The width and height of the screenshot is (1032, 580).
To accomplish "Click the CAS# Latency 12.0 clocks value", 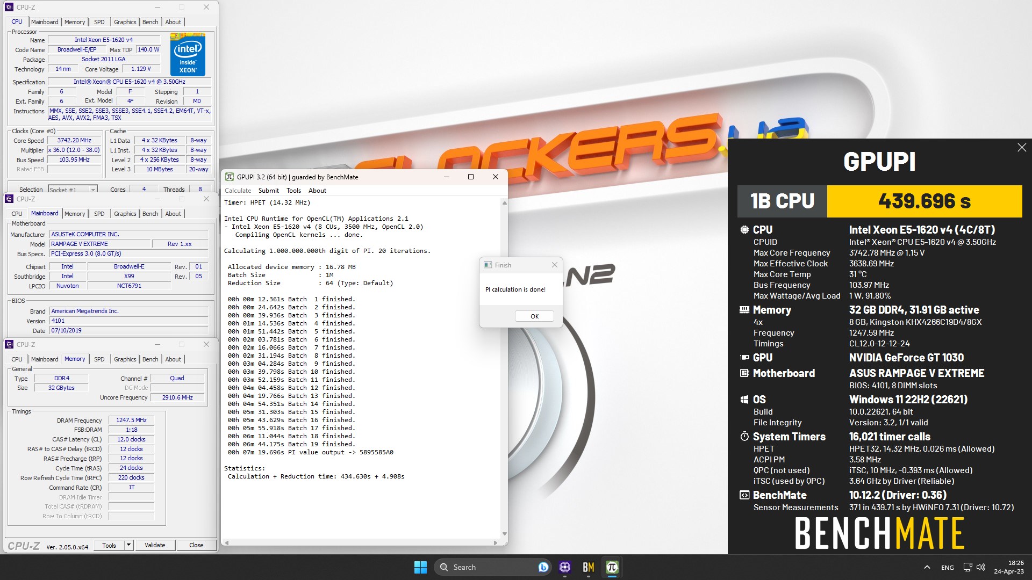I will [131, 439].
